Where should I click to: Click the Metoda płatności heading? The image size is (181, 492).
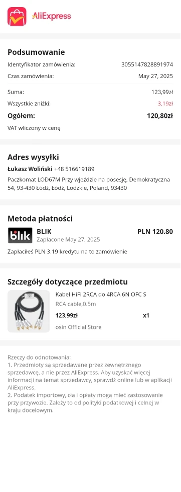point(40,219)
